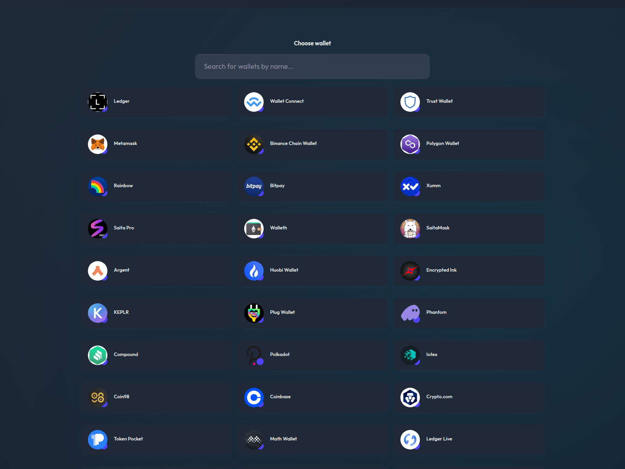
Task: Click the Iotex logo icon
Action: (410, 355)
